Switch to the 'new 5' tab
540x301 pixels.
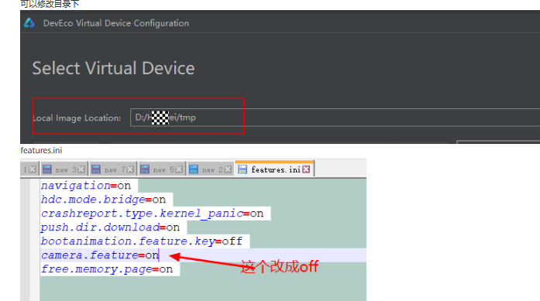(x=162, y=169)
